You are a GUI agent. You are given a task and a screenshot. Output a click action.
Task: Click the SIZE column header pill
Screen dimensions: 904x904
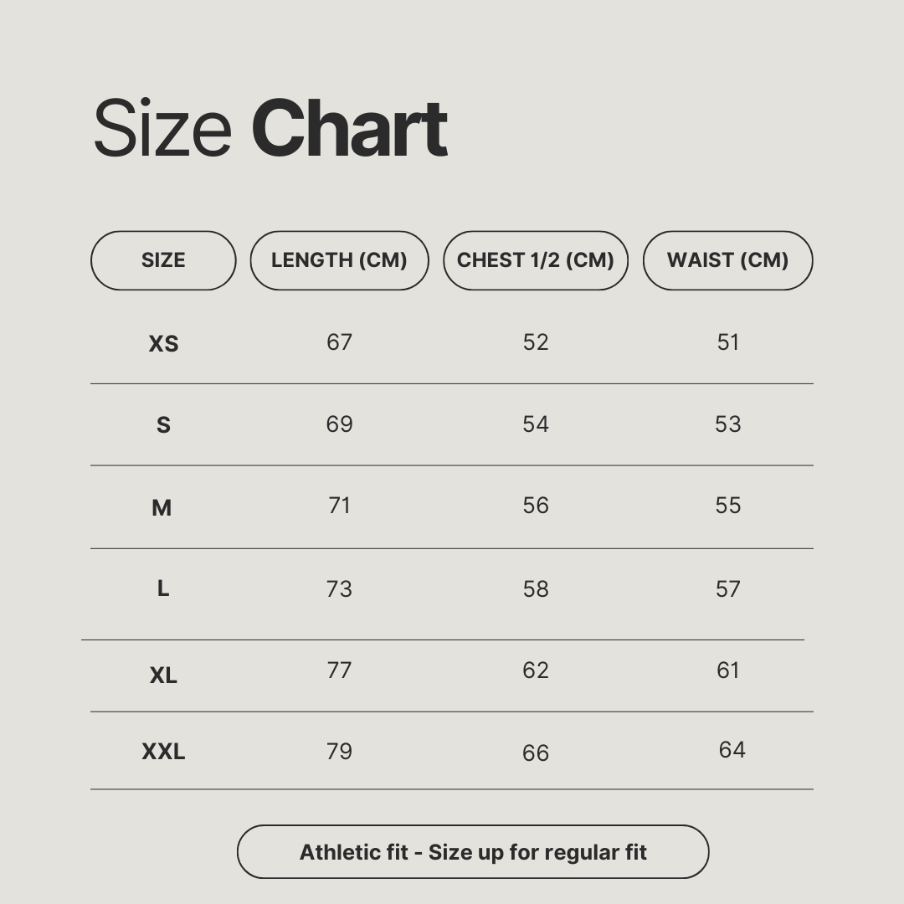163,260
